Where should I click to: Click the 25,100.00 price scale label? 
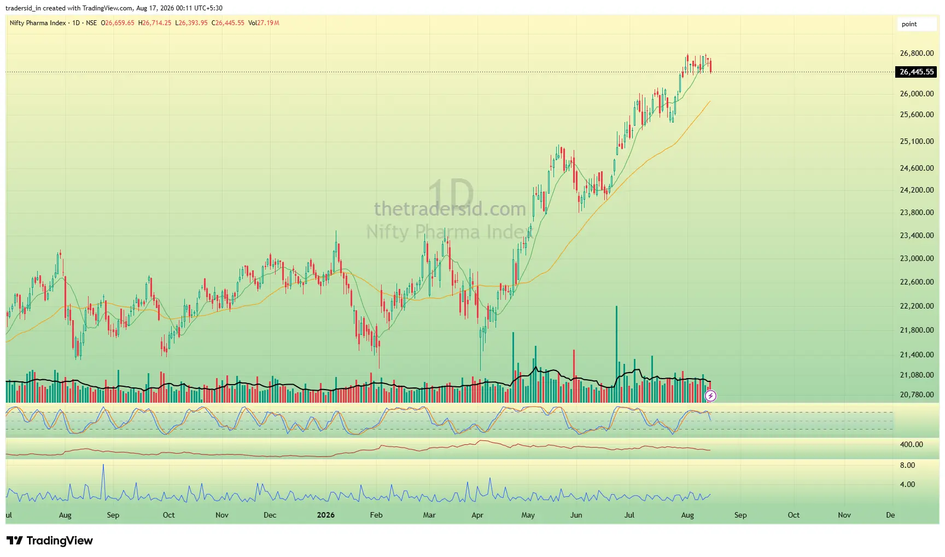[917, 141]
